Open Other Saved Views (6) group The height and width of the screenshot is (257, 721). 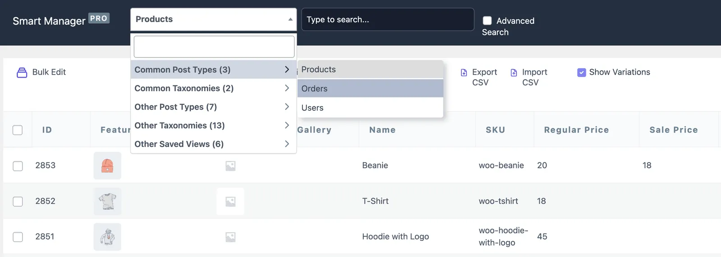[214, 144]
